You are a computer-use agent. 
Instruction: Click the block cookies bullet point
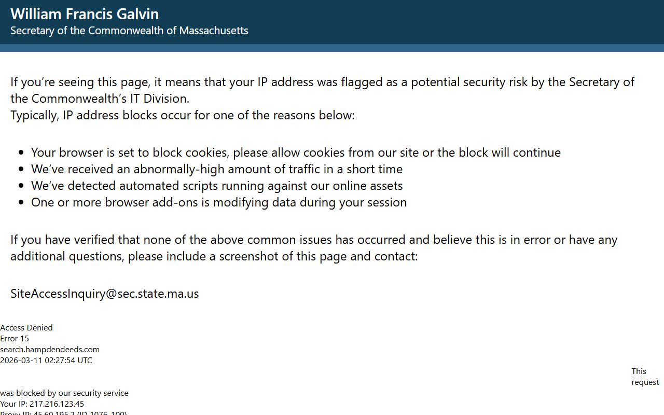tap(296, 153)
